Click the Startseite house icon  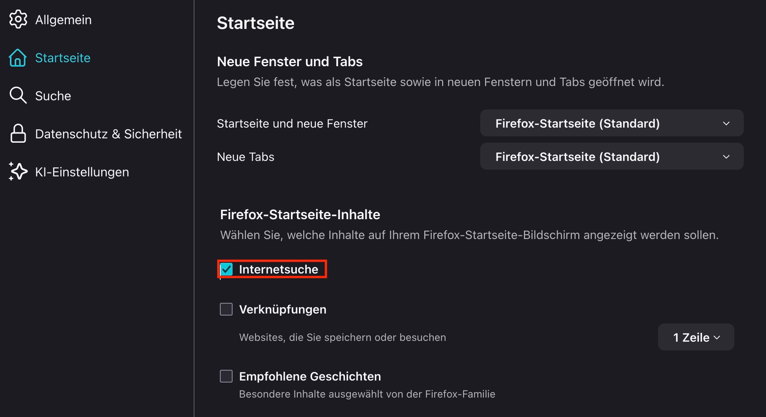18,58
